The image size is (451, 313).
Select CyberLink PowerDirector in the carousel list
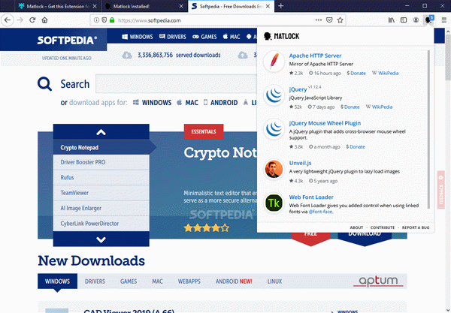point(101,224)
